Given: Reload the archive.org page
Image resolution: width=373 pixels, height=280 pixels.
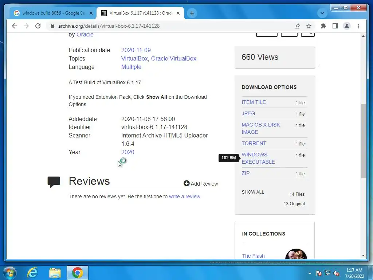Looking at the screenshot, I should (38, 26).
